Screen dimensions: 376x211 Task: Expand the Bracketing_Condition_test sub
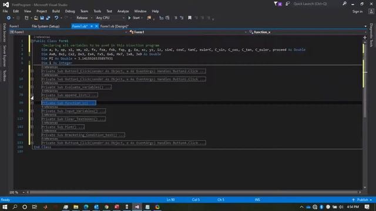pos(32,135)
